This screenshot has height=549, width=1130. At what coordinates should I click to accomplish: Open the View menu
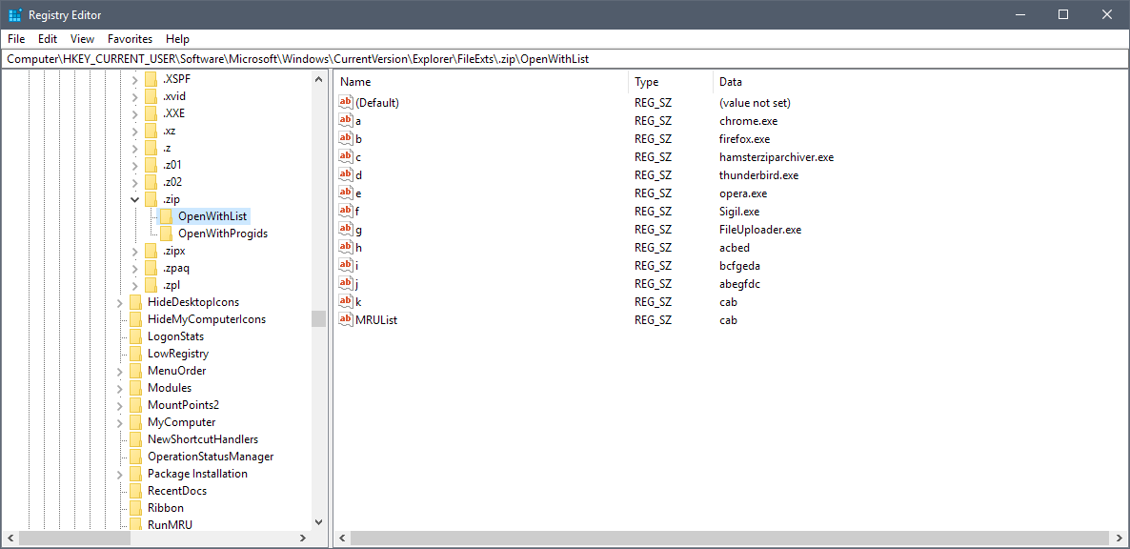[x=82, y=39]
